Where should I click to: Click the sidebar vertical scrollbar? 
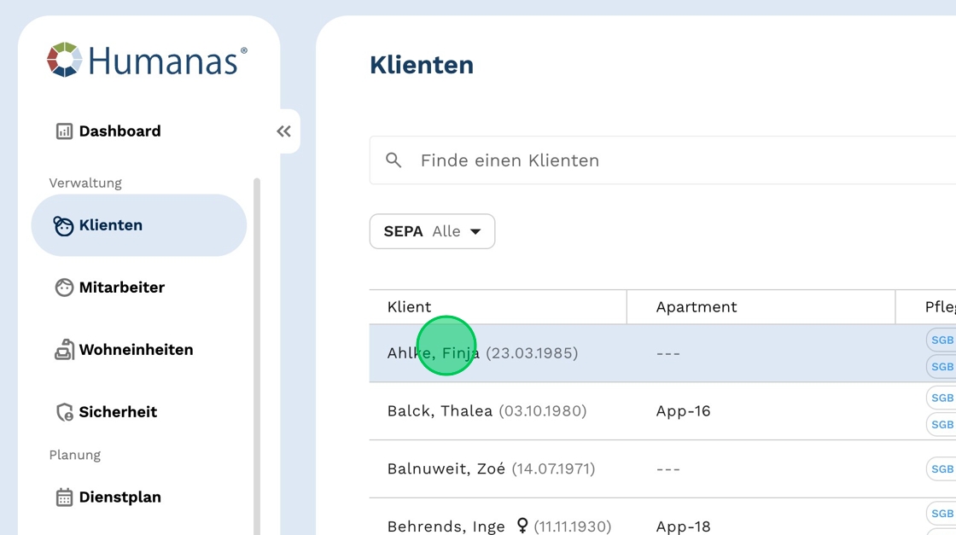[x=257, y=341]
